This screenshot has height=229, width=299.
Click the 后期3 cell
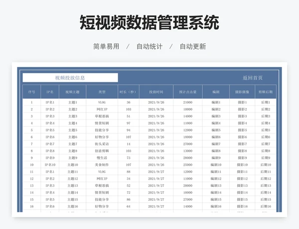pos(266,116)
